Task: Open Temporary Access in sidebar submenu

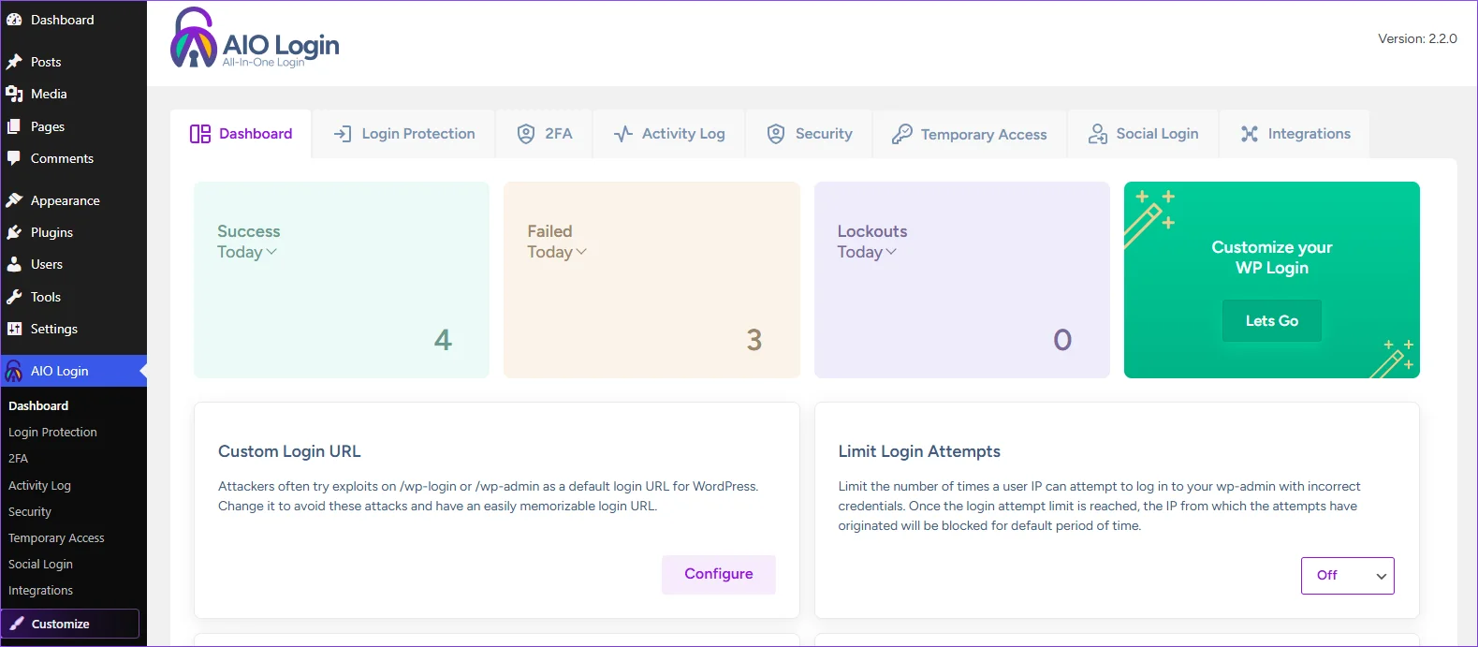Action: pyautogui.click(x=56, y=537)
